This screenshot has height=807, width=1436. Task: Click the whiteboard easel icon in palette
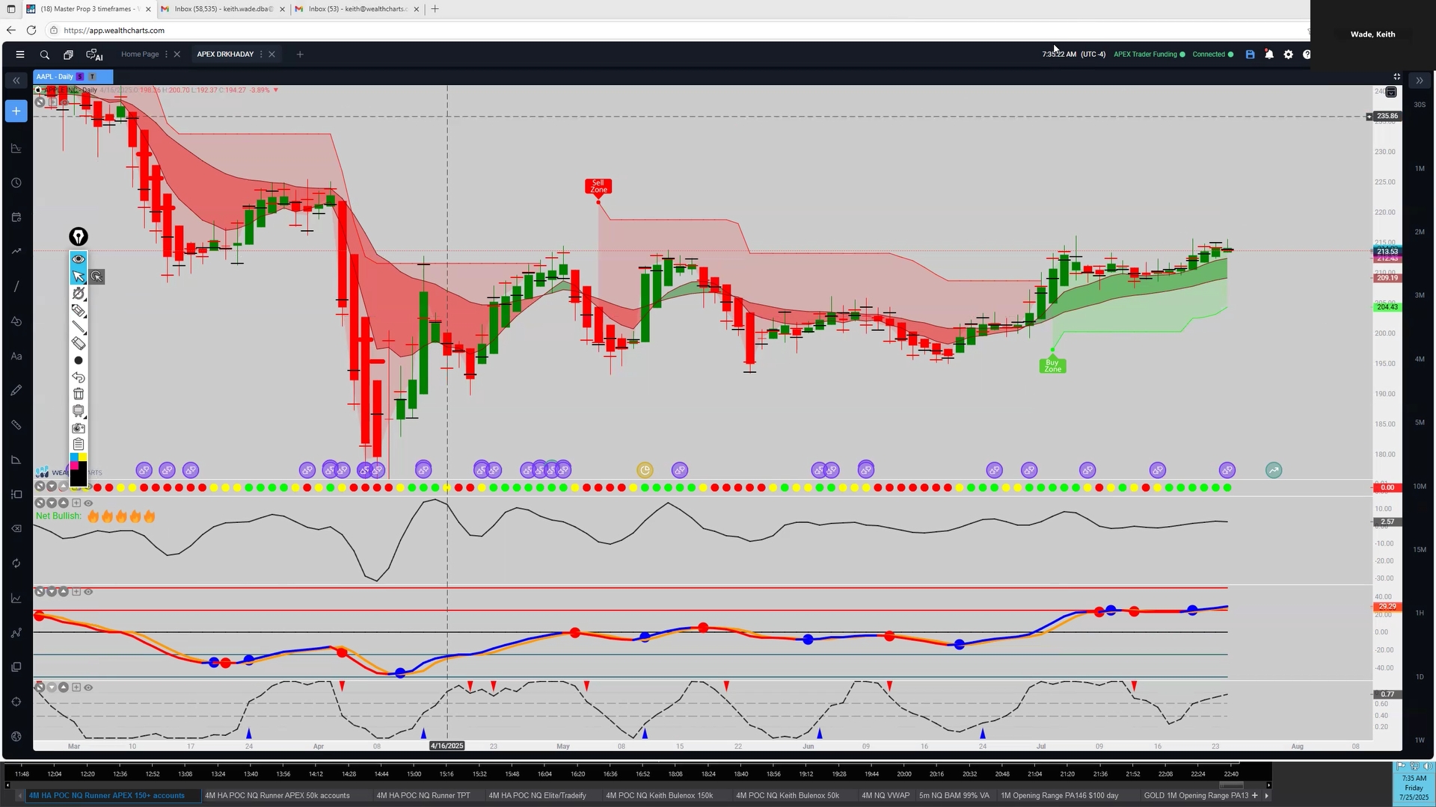coord(79,411)
